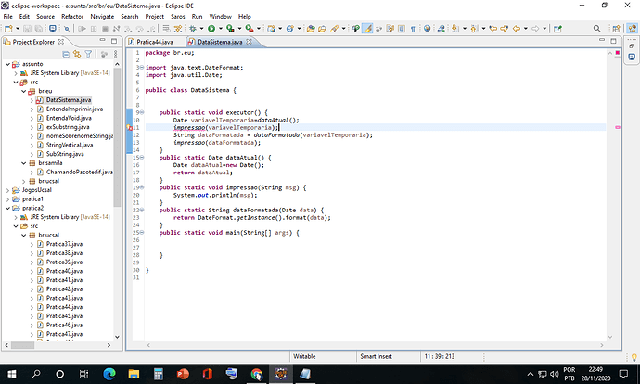
Task: Expand the JogosUcsal project
Action: click(x=7, y=190)
